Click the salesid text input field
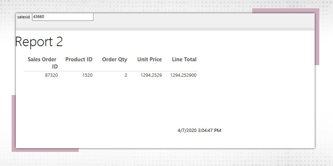Viewport: 333px width, 166px height. (62, 17)
